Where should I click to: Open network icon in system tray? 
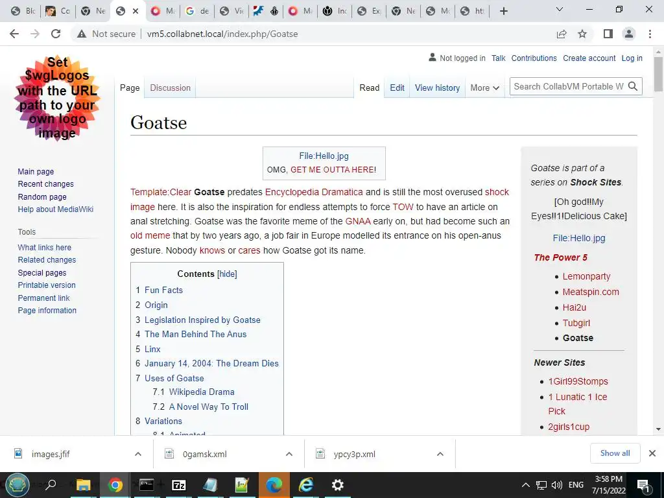541,485
